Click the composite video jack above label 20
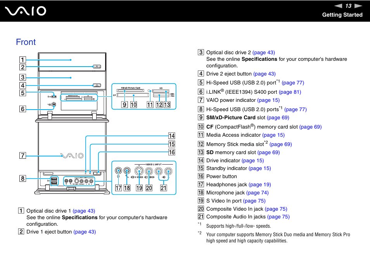This screenshot has width=370, height=261. pyautogui.click(x=149, y=171)
